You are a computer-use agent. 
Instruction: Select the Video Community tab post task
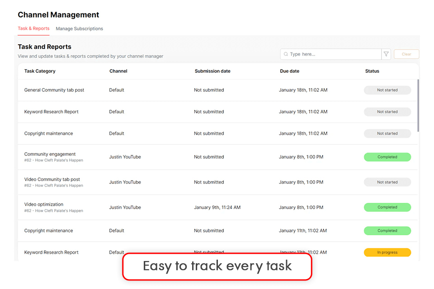click(x=52, y=179)
